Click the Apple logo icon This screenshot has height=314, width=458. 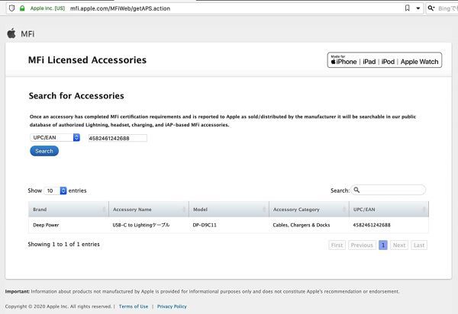coord(11,34)
